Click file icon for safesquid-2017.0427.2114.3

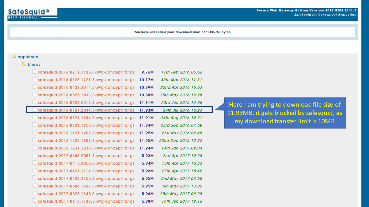(34, 170)
